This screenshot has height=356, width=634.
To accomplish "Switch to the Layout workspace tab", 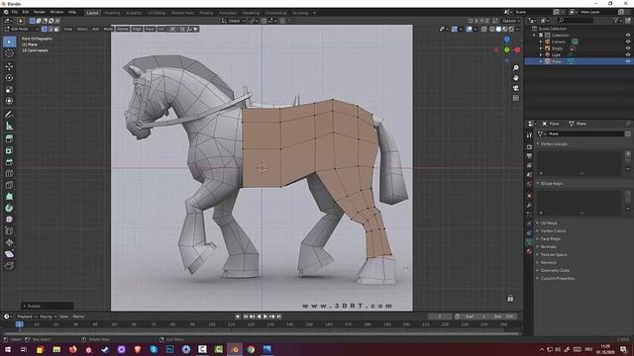I will pos(92,13).
